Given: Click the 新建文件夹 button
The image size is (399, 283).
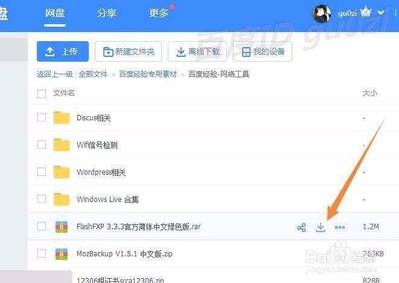Looking at the screenshot, I should [128, 51].
